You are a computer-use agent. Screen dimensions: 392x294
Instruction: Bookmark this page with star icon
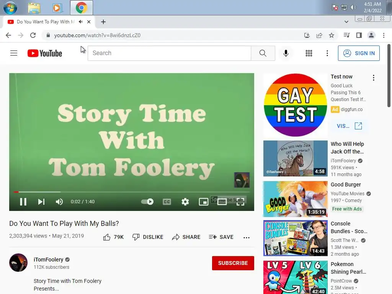pyautogui.click(x=332, y=35)
